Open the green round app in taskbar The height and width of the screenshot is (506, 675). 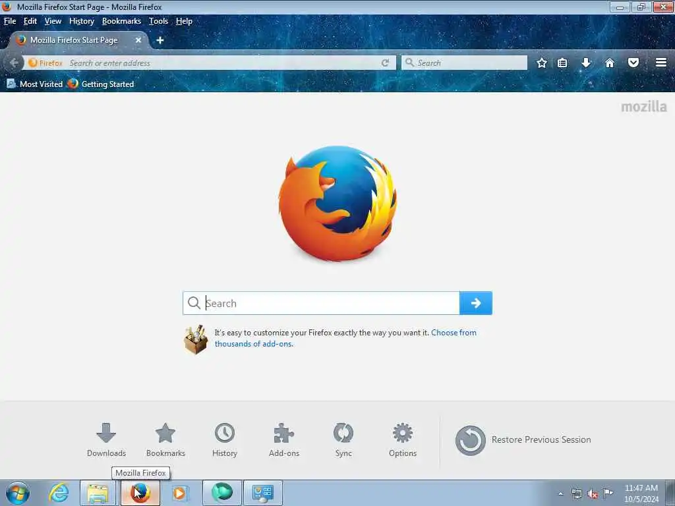coord(222,493)
